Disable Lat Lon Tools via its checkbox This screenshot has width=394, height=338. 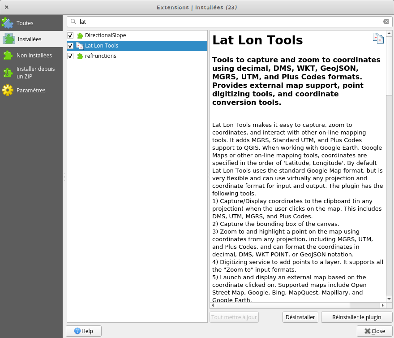point(70,45)
